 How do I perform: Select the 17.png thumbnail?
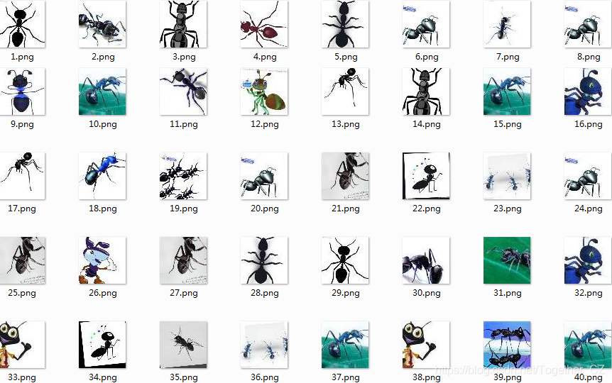21,176
